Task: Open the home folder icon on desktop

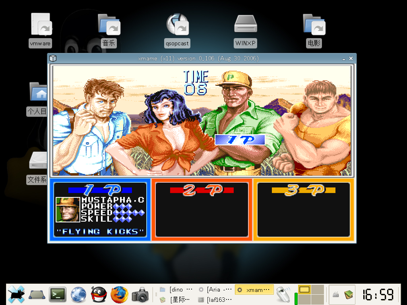Action: 38,92
